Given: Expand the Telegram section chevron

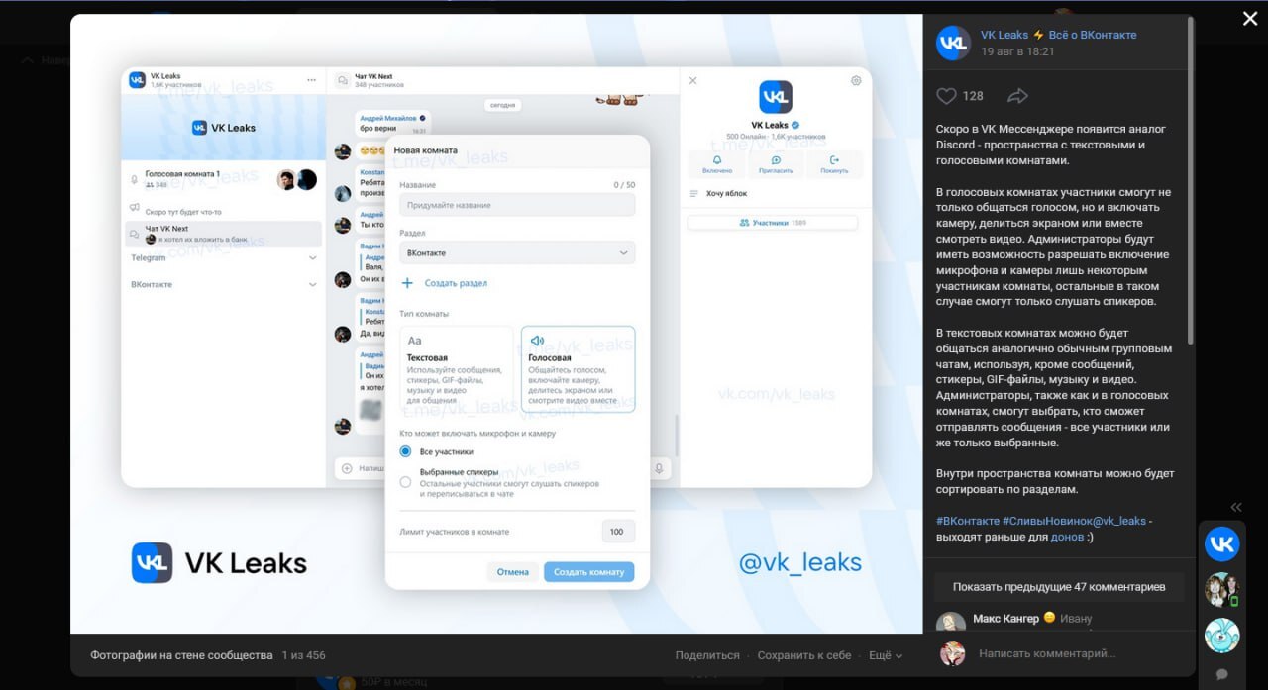Looking at the screenshot, I should coord(313,258).
